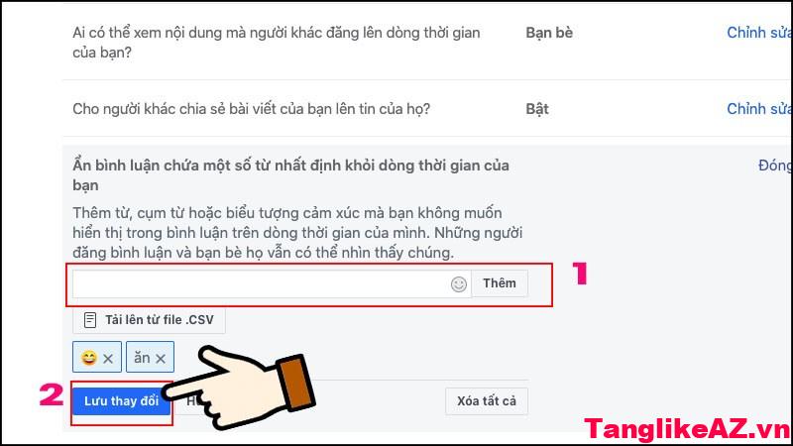Select the 'ăn' keyword chip

150,357
